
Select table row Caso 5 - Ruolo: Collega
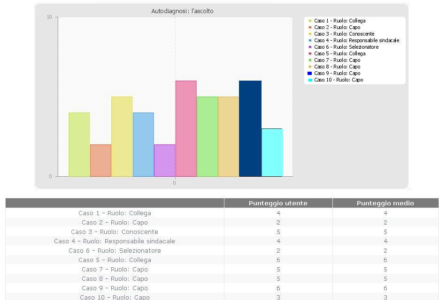point(222,260)
